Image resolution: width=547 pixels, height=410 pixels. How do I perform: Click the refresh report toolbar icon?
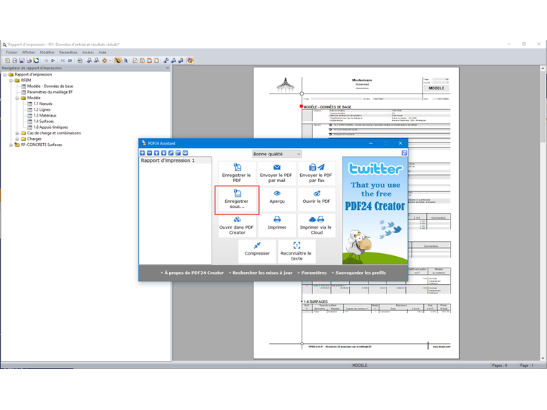36,60
